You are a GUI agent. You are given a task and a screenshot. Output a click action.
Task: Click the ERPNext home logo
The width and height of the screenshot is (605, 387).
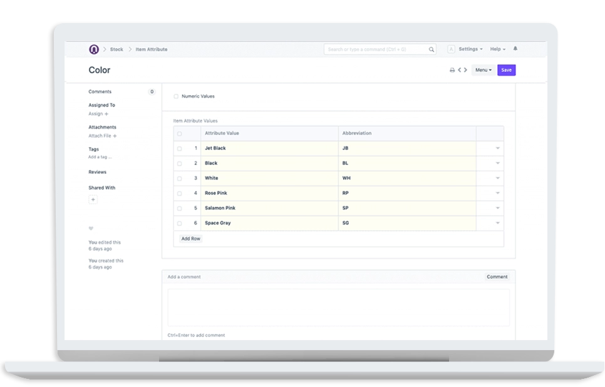[94, 49]
